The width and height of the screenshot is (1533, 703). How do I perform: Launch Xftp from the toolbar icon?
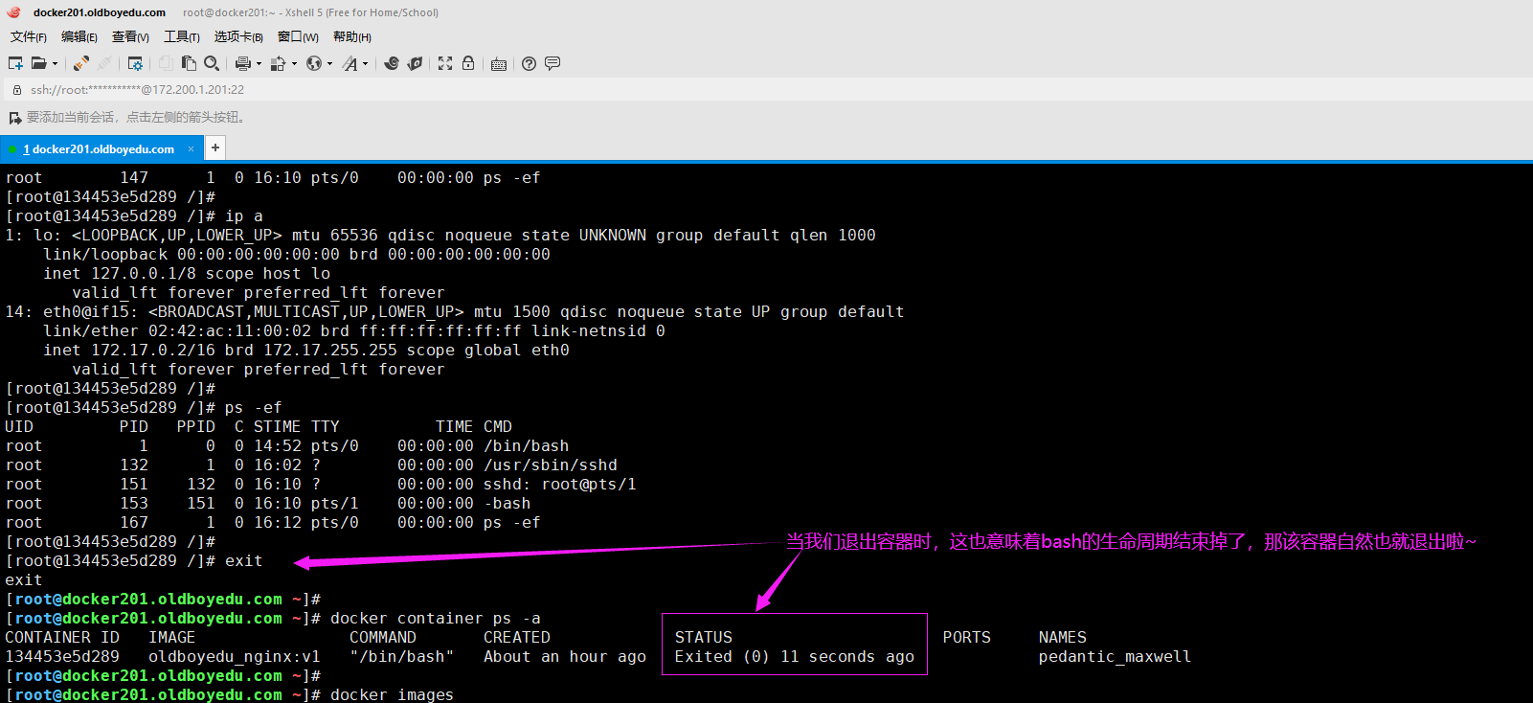tap(415, 63)
